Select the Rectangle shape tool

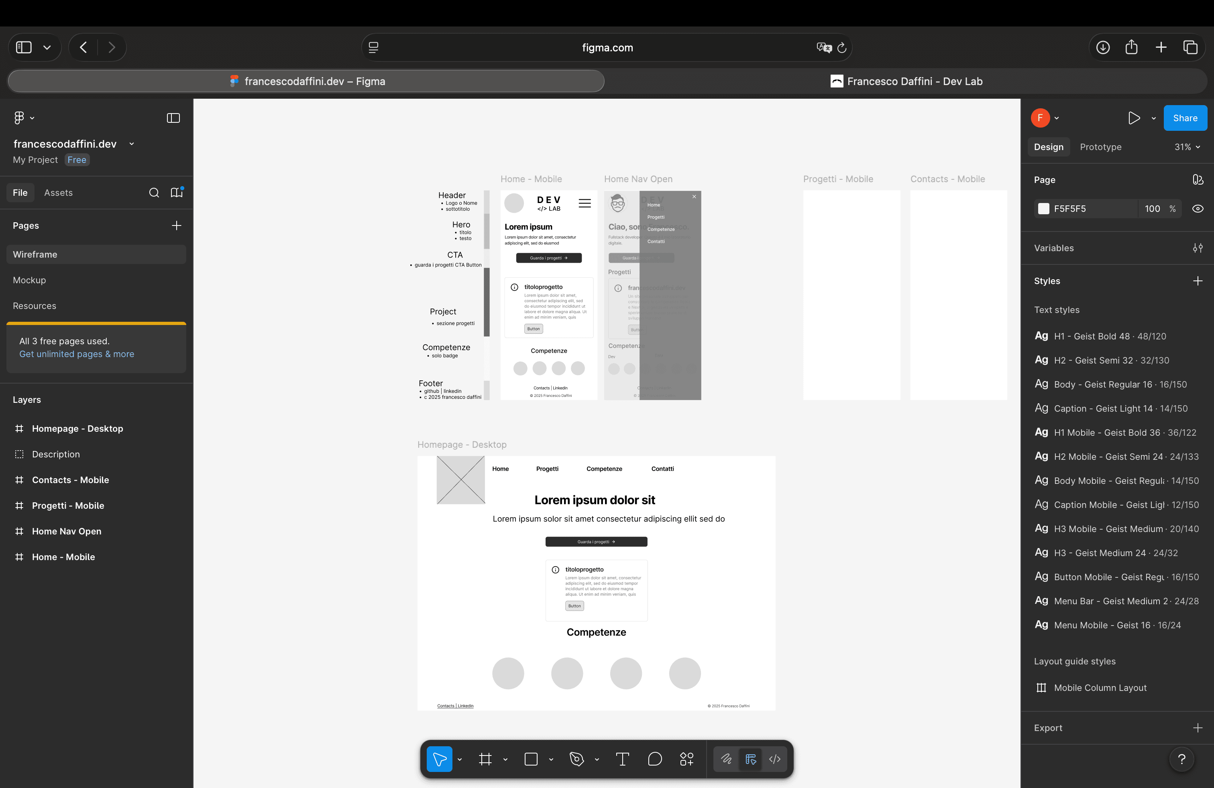click(x=531, y=759)
